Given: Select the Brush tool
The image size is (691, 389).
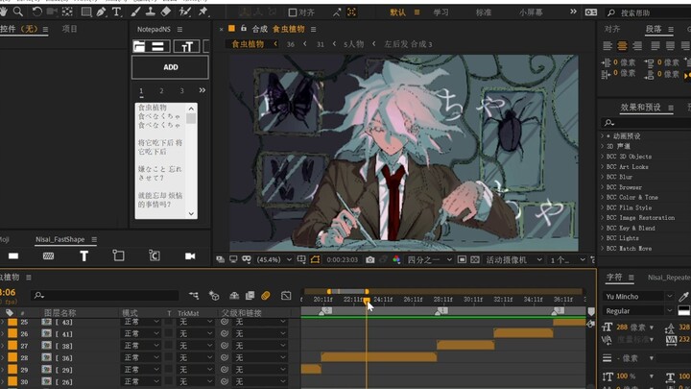Looking at the screenshot, I should (x=135, y=12).
